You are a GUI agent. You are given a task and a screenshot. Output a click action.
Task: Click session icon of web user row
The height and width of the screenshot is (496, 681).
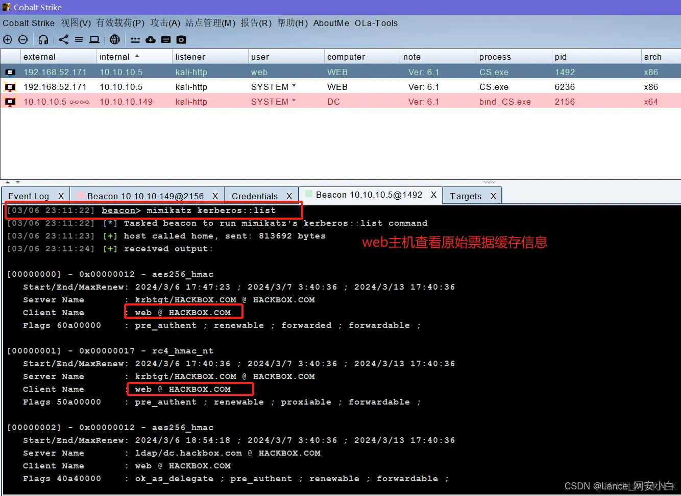tap(10, 72)
